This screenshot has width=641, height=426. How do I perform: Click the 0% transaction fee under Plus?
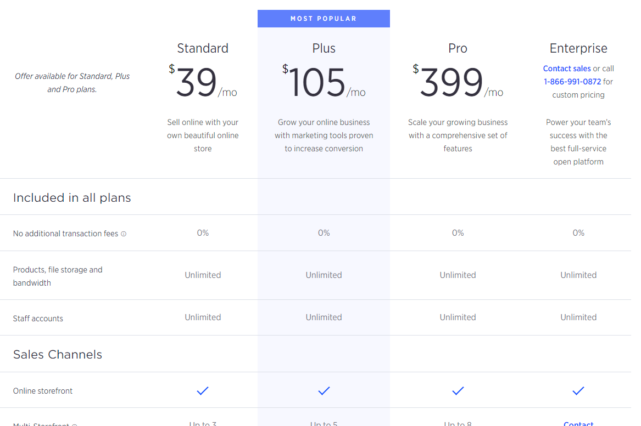[324, 233]
